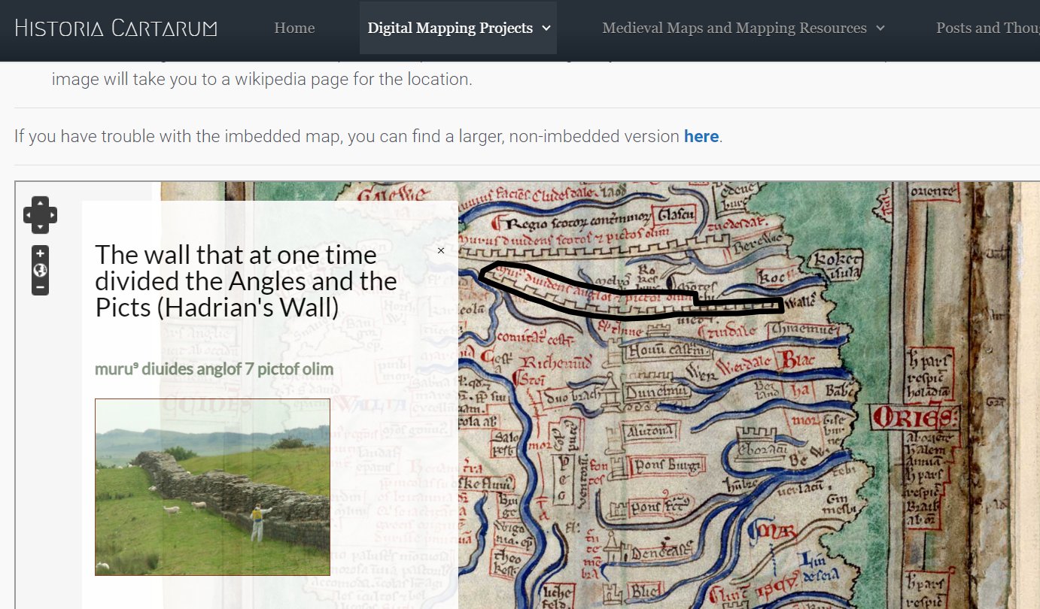Viewport: 1040px width, 609px height.
Task: Open the Posts and Thoughts menu item
Action: [x=987, y=28]
